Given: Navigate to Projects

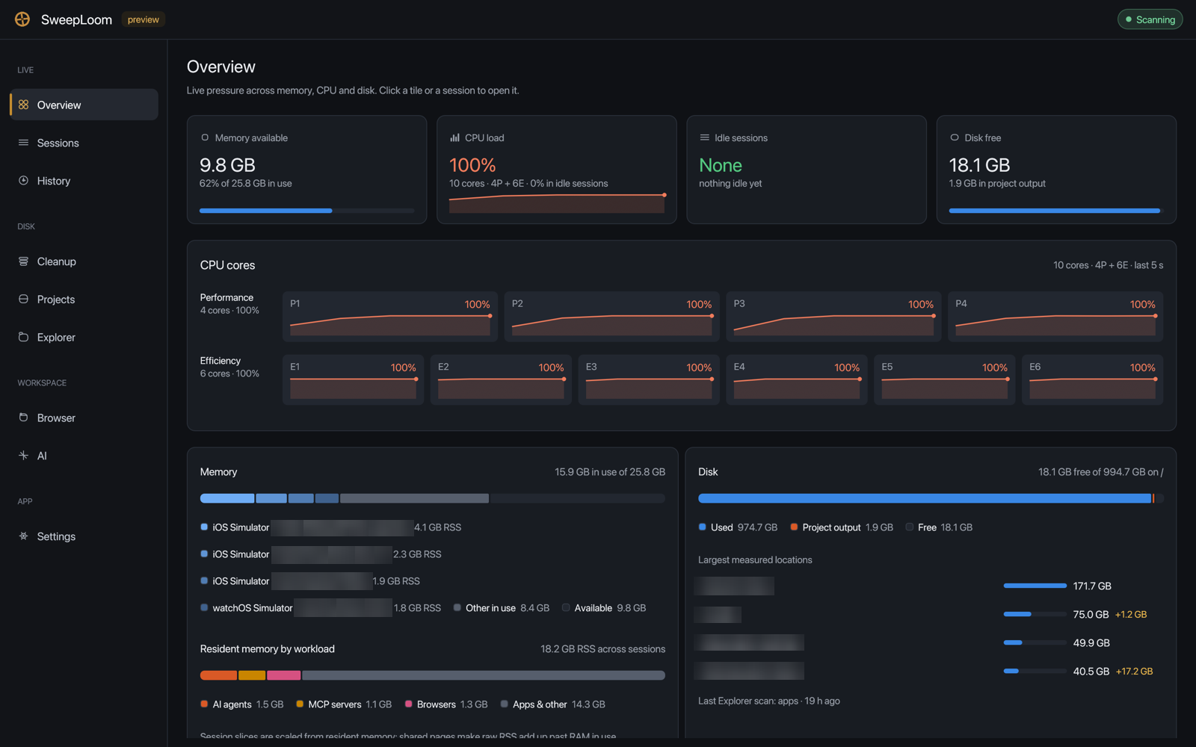Looking at the screenshot, I should (84, 300).
